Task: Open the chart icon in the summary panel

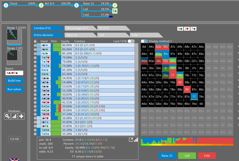Action: tap(136, 140)
